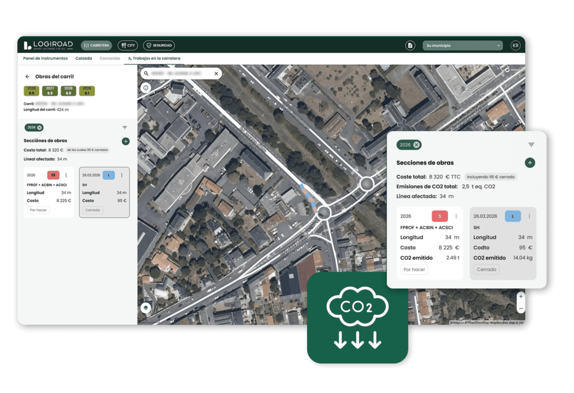The image size is (574, 393).
Task: Click the 'incluyendo 95 € cerrado' tag
Action: point(490,177)
